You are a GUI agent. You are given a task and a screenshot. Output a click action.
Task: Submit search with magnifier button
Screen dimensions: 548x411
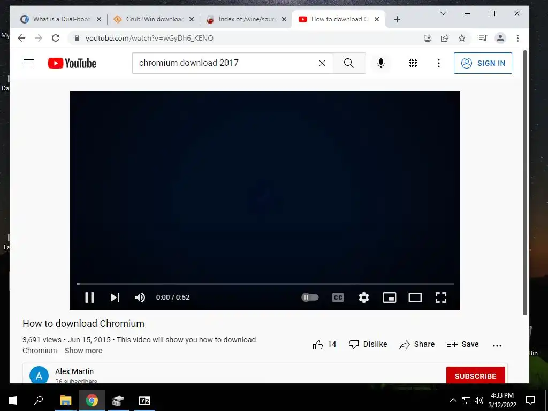(x=349, y=63)
